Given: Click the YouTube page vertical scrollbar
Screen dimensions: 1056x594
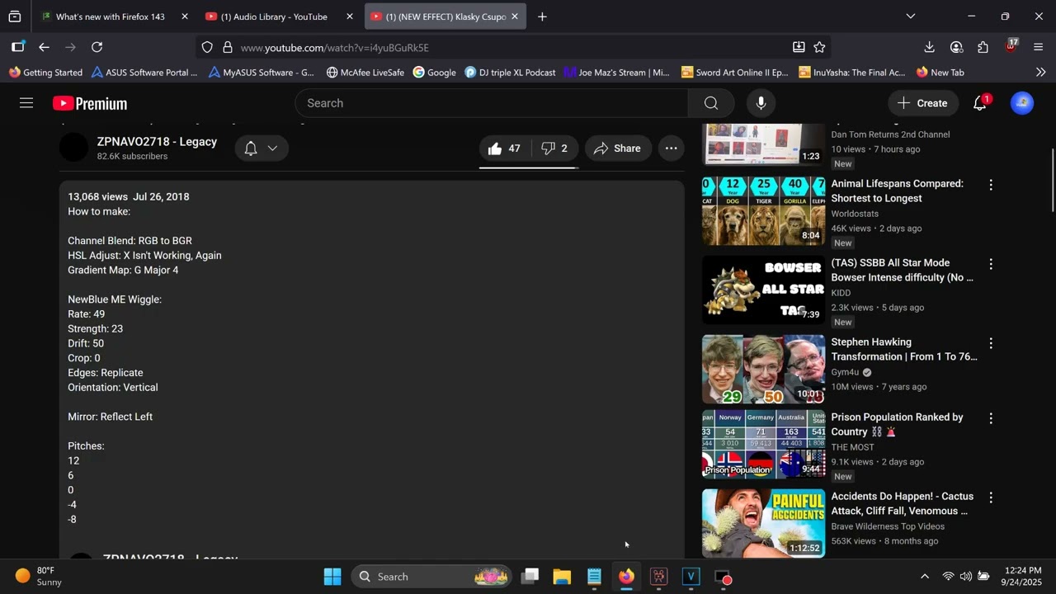Looking at the screenshot, I should pyautogui.click(x=1052, y=180).
